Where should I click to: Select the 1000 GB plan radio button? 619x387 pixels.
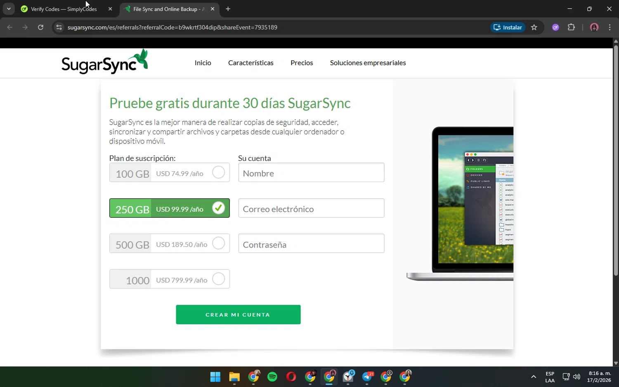(x=218, y=279)
